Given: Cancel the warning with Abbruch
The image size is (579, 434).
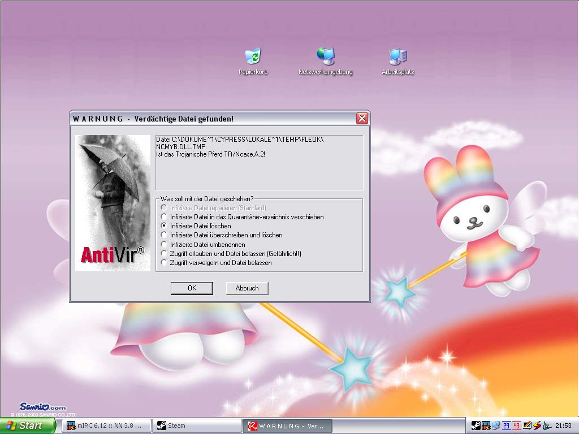Looking at the screenshot, I should click(247, 288).
